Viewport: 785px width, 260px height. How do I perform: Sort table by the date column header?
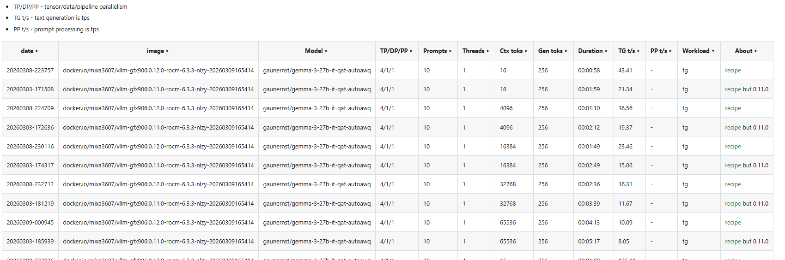(x=30, y=51)
